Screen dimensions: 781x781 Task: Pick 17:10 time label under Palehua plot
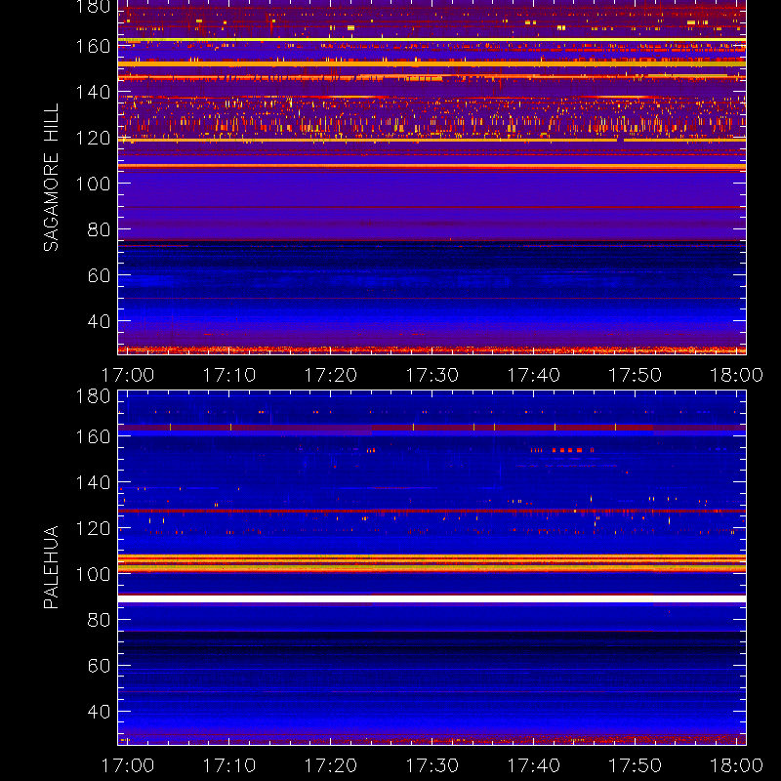pyautogui.click(x=229, y=765)
